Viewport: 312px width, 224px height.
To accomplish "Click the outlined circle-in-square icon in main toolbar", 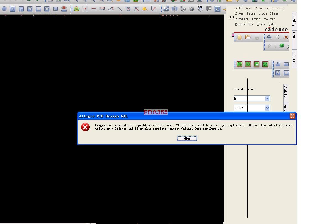I will (47, 9).
